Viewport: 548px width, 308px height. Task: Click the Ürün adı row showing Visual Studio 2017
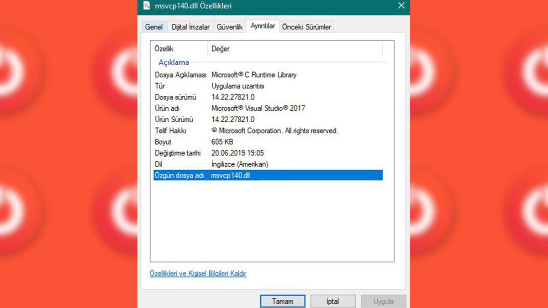tap(228, 108)
